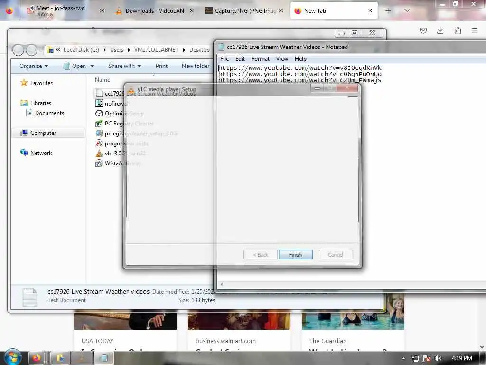The height and width of the screenshot is (365, 486).
Task: Click the Firefox taskbar icon
Action: pyautogui.click(x=37, y=358)
